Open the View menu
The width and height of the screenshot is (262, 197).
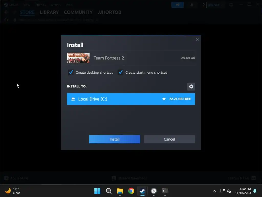click(x=27, y=5)
